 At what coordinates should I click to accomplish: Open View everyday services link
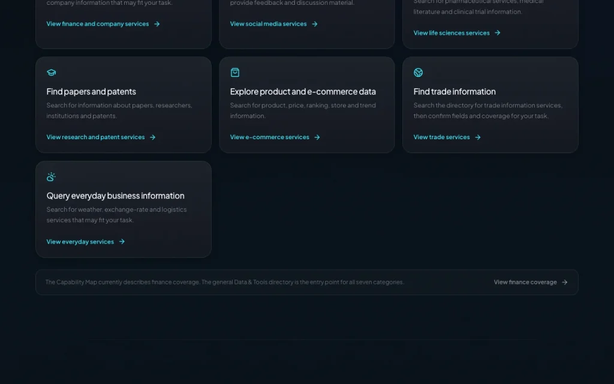coord(80,242)
